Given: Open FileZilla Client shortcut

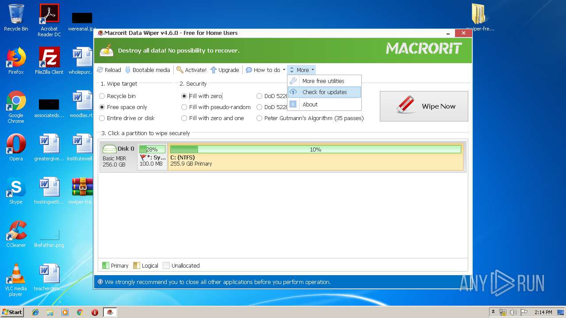Looking at the screenshot, I should [x=49, y=61].
